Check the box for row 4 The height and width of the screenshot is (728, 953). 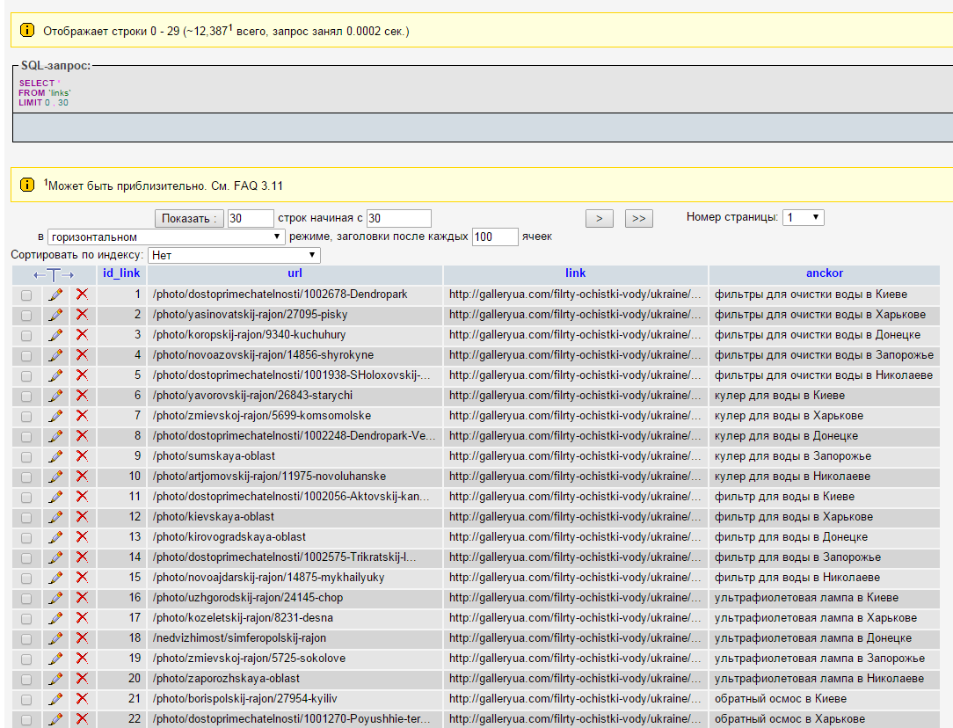pos(26,355)
